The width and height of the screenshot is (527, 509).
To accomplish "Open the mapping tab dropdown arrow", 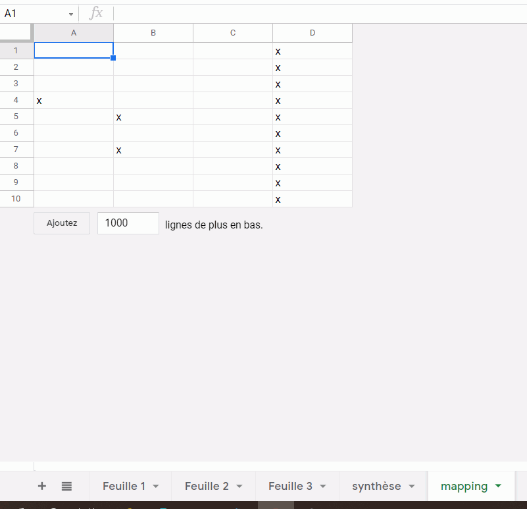I will tap(498, 487).
